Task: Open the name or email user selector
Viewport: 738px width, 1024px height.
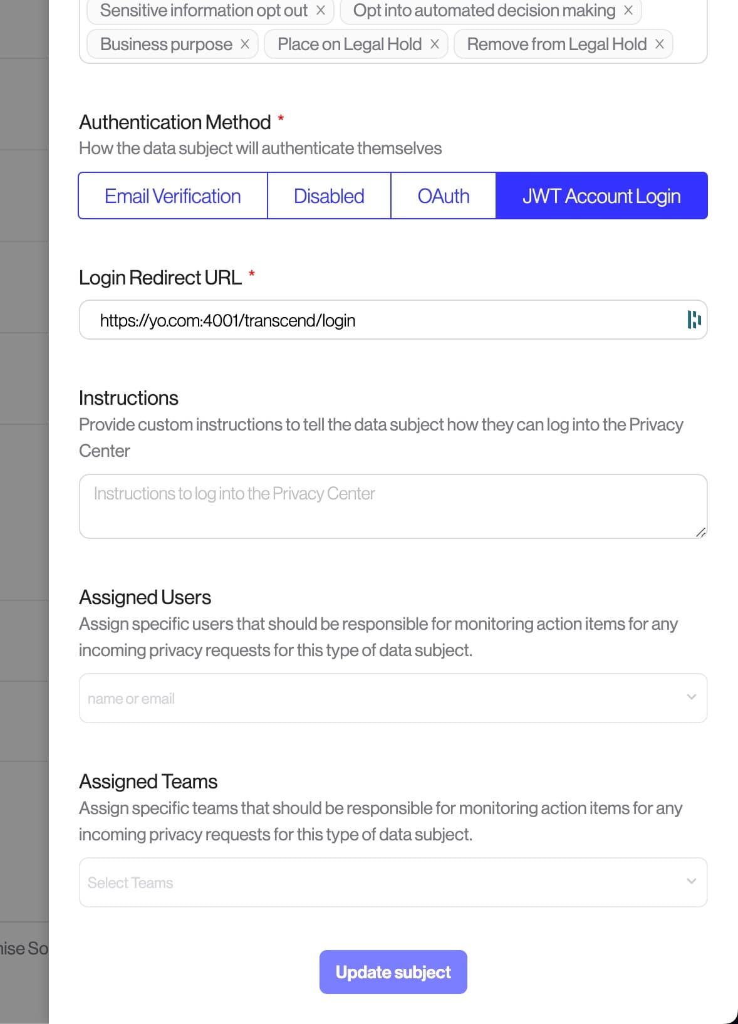Action: 393,698
